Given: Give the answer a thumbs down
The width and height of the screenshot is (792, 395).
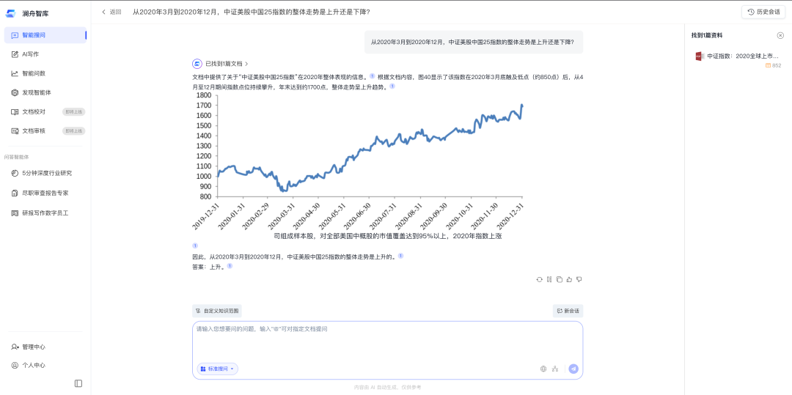Looking at the screenshot, I should tap(579, 279).
